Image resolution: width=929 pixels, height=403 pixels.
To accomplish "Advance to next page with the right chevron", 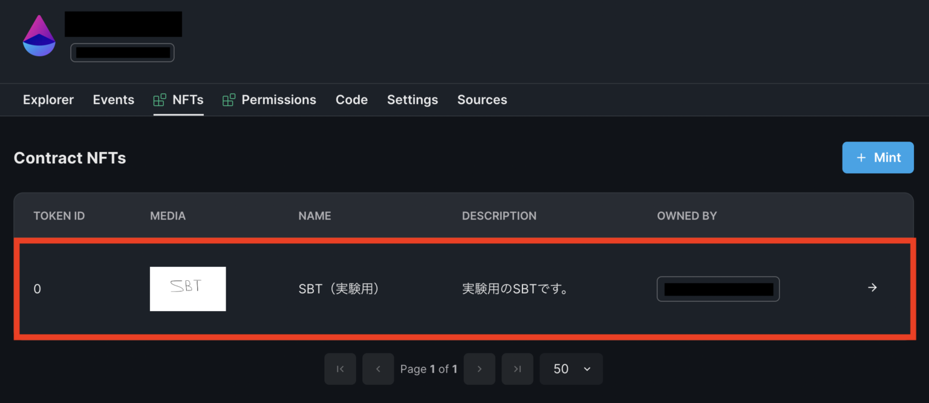I will tap(479, 369).
